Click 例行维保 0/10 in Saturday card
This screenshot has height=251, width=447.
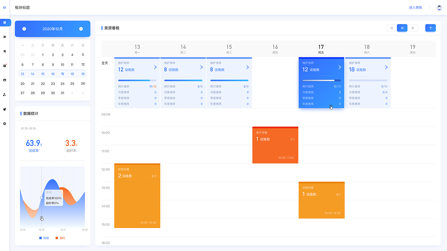(368, 86)
